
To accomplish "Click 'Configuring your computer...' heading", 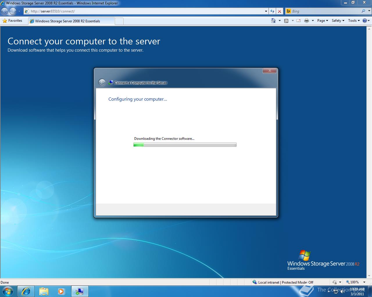I will coord(138,99).
